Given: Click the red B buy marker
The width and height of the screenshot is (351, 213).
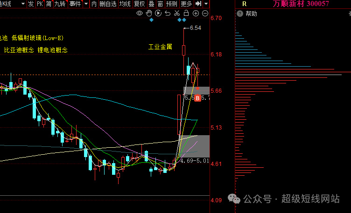Looking at the screenshot, I should [x=197, y=98].
